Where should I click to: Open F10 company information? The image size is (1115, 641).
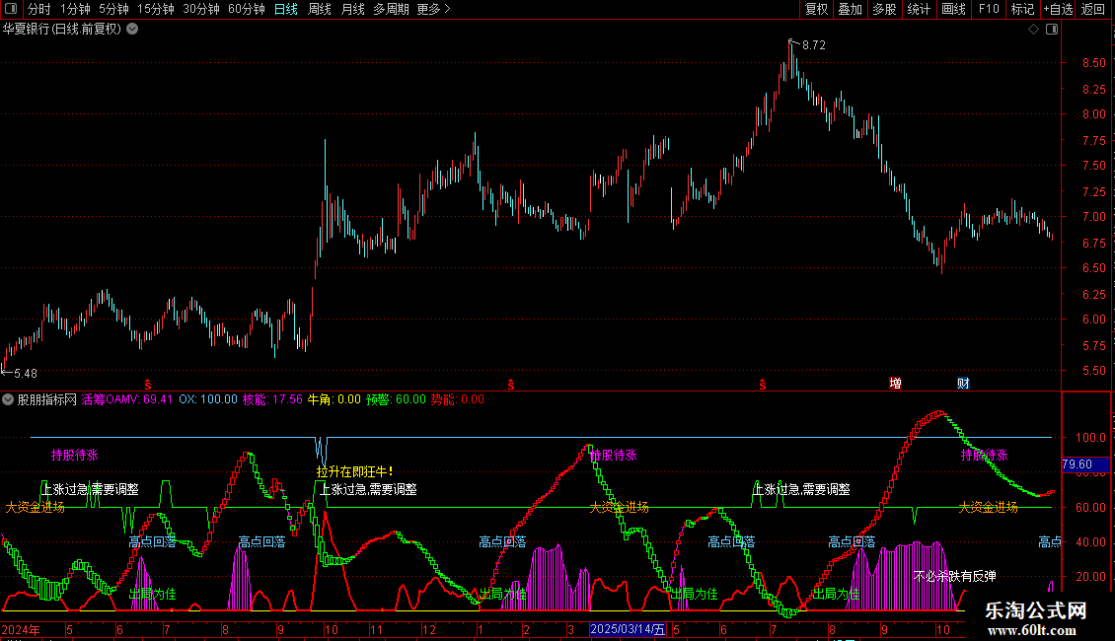click(x=989, y=9)
